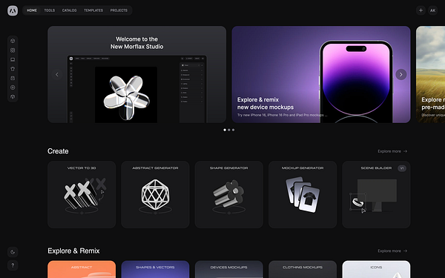Open the 3D cube sidebar icon
The image size is (445, 278).
pos(13,41)
